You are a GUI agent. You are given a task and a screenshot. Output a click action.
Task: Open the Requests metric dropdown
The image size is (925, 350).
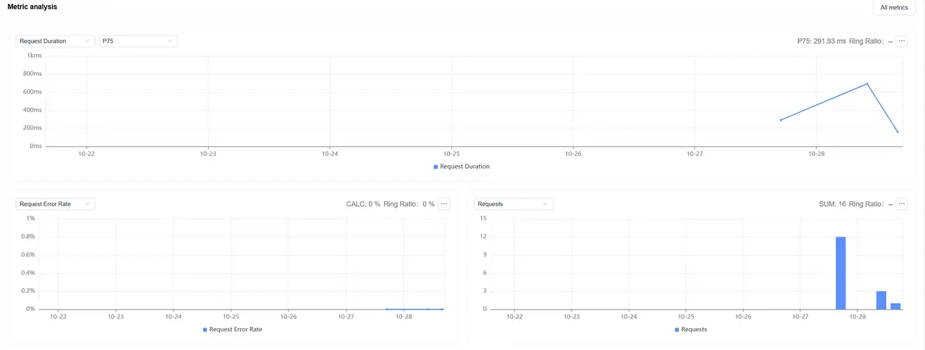click(x=513, y=204)
